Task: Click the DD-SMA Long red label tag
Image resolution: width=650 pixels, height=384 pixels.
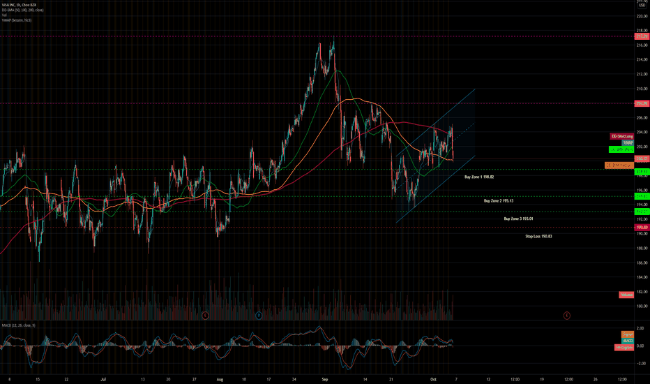Action: [x=621, y=136]
